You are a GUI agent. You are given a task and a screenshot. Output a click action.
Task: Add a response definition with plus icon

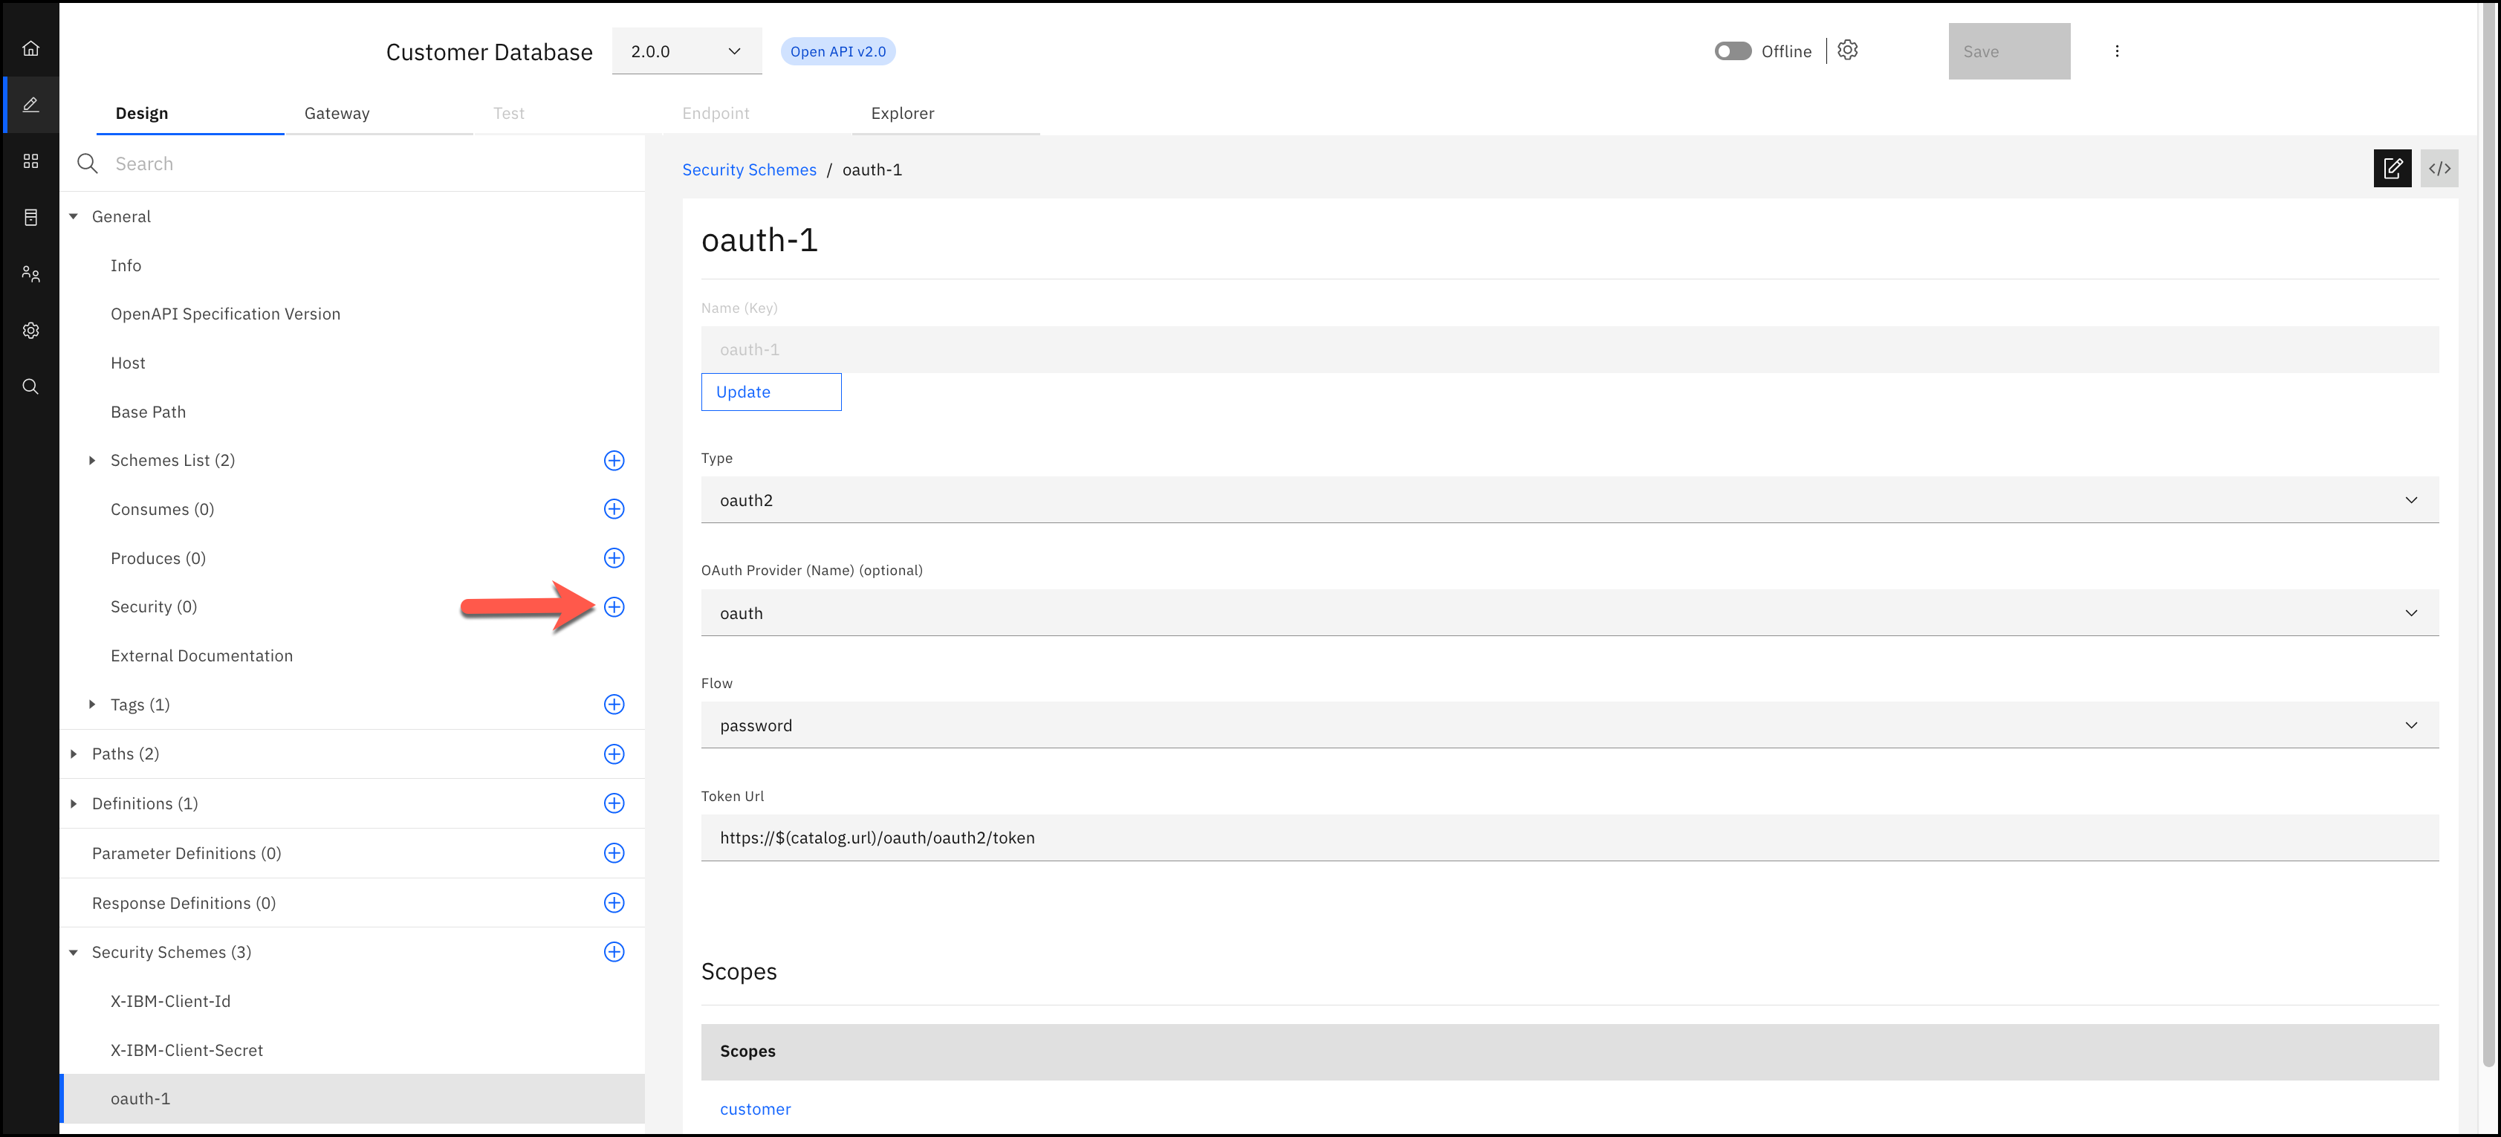tap(614, 902)
